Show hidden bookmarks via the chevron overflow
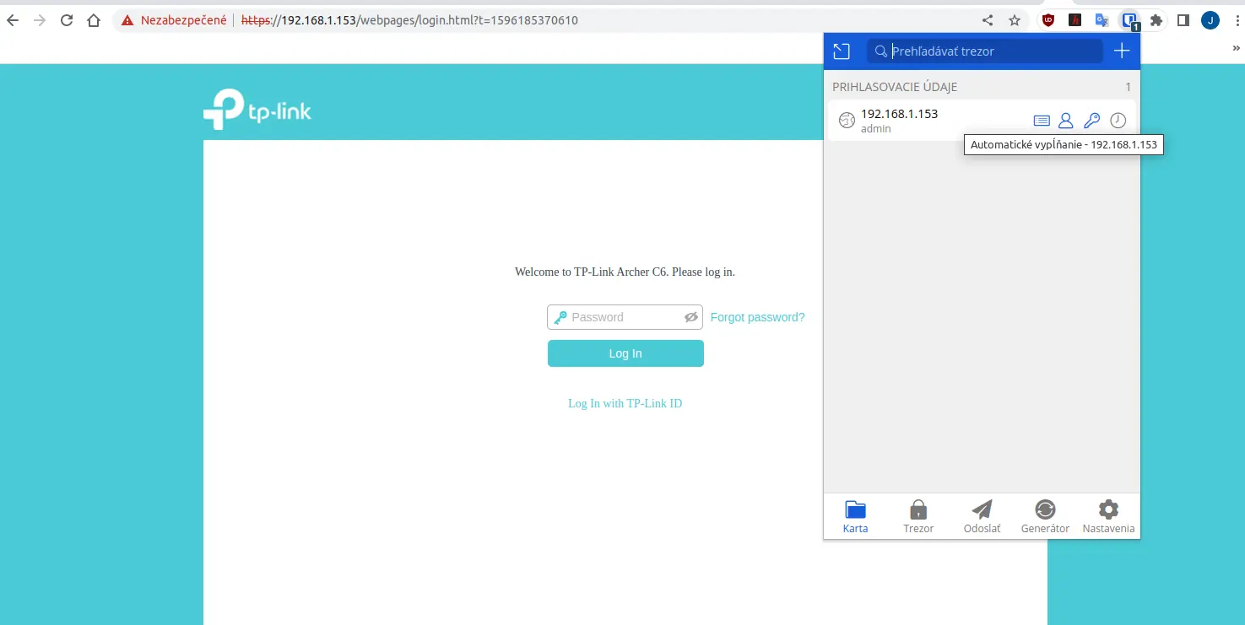This screenshot has width=1245, height=625. coord(1237,49)
